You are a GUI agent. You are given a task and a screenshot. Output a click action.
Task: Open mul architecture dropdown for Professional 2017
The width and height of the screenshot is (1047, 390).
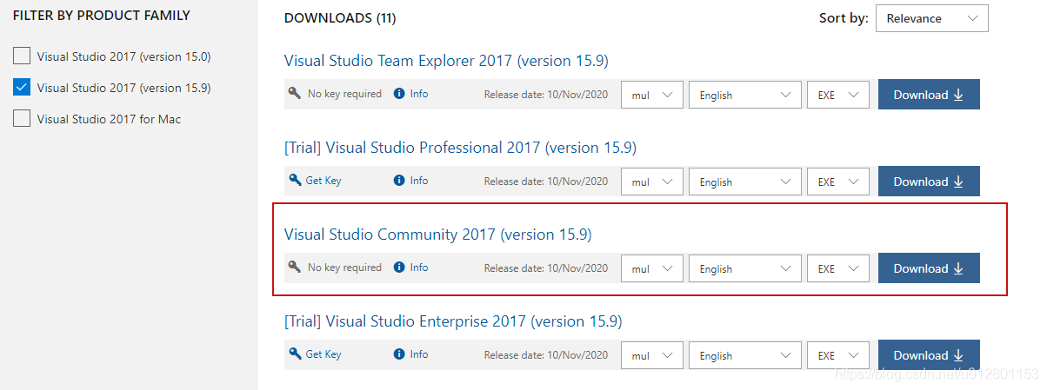pyautogui.click(x=652, y=182)
